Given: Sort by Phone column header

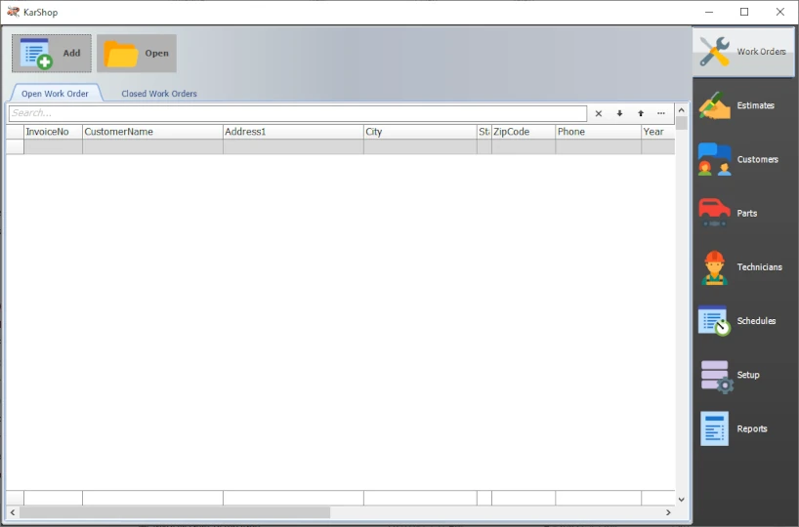Looking at the screenshot, I should [x=598, y=132].
